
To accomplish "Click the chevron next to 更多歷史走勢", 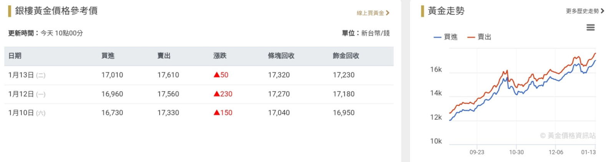I will [602, 11].
